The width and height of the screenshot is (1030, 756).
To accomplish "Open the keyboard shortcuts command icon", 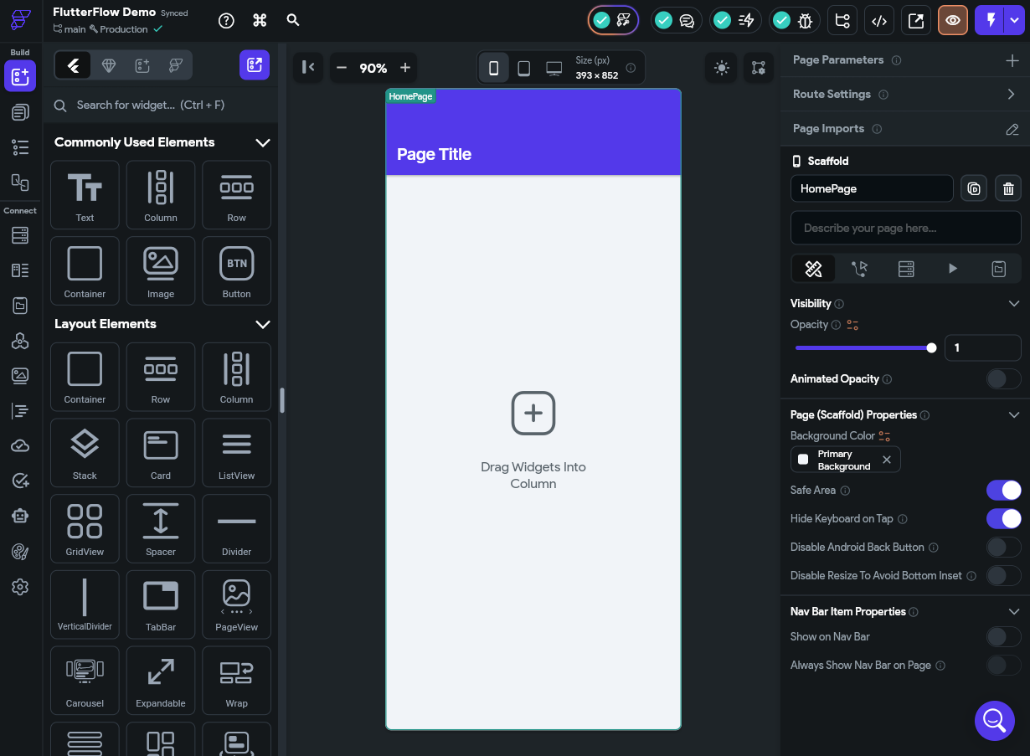I will click(x=260, y=20).
